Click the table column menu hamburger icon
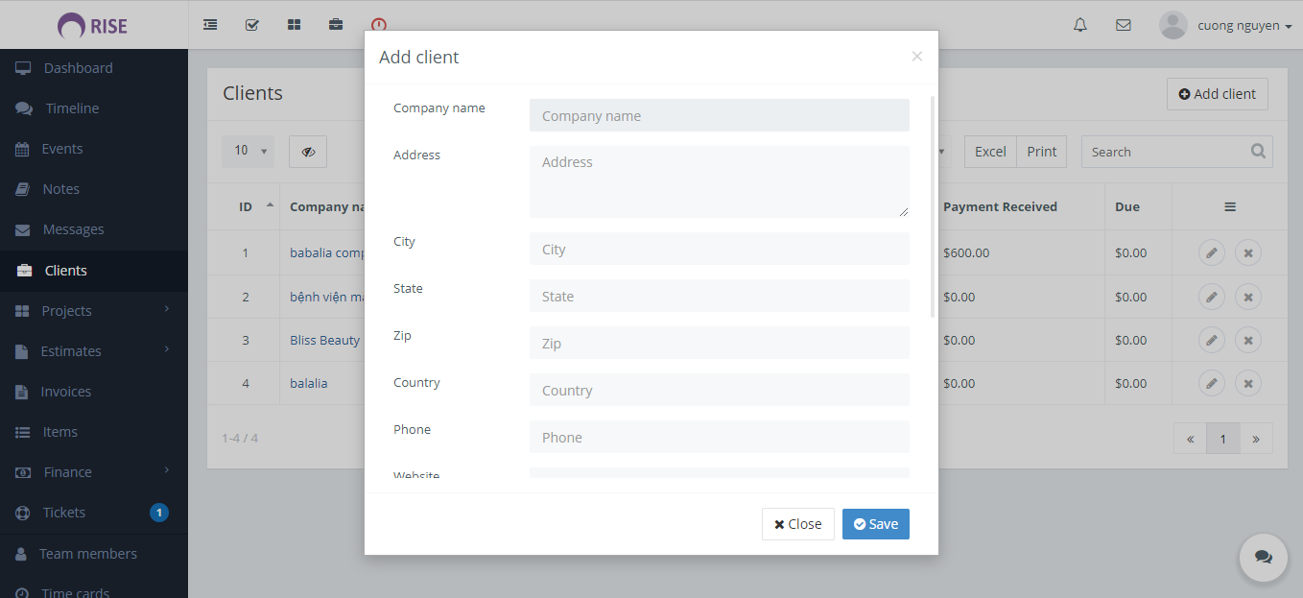 pos(1230,207)
